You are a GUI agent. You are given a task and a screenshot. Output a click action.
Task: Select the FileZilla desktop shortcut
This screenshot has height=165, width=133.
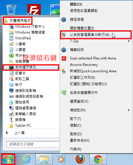pos(34,9)
